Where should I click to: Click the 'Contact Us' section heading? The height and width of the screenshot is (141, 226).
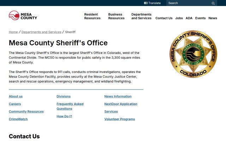(24, 136)
